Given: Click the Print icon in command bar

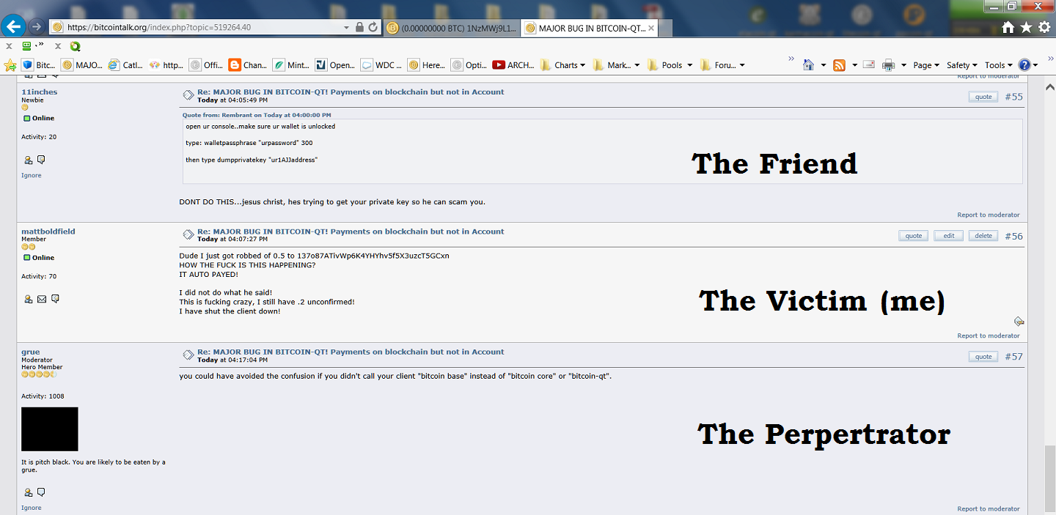Looking at the screenshot, I should [x=889, y=65].
